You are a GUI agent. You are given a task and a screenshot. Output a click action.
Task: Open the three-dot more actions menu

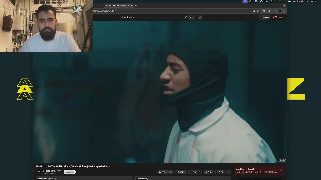pyautogui.click(x=228, y=172)
